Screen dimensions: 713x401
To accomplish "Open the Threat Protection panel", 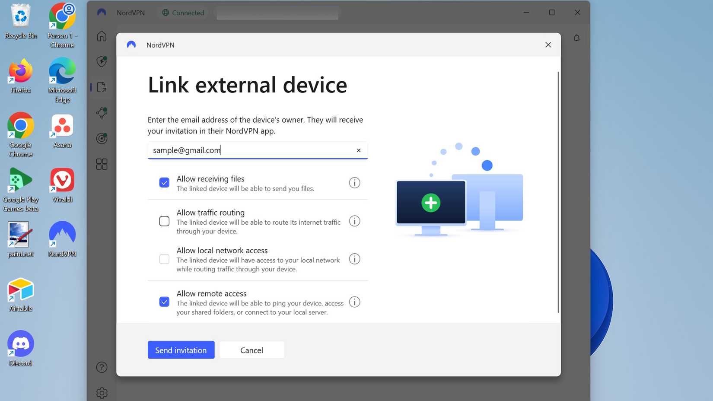I will tap(101, 62).
